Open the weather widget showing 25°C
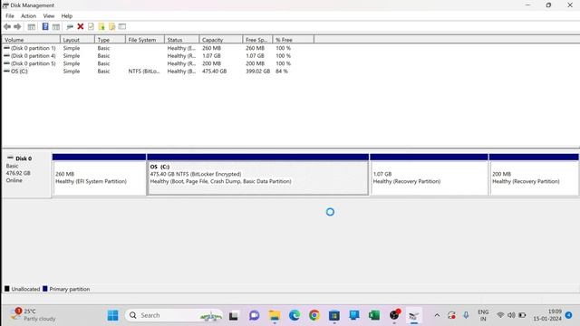 [x=33, y=315]
